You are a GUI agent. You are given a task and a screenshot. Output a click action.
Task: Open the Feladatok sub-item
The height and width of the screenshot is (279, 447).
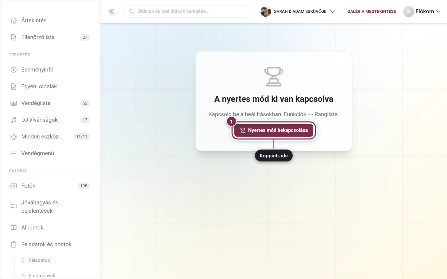39,260
